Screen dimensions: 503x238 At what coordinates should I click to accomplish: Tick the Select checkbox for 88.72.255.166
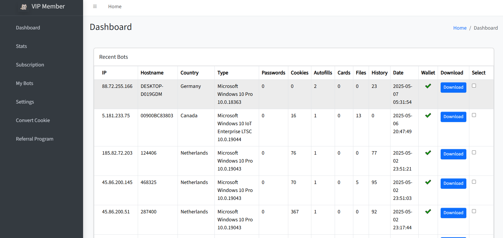coord(474,86)
